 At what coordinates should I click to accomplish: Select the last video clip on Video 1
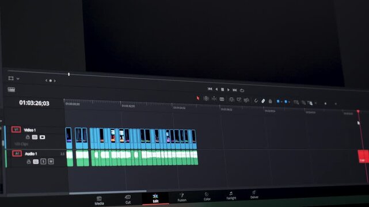tap(193, 139)
